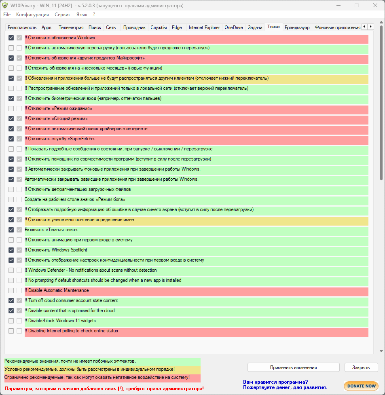Enable "Disable/block Windows 11 widgets" checkbox

tap(11, 321)
